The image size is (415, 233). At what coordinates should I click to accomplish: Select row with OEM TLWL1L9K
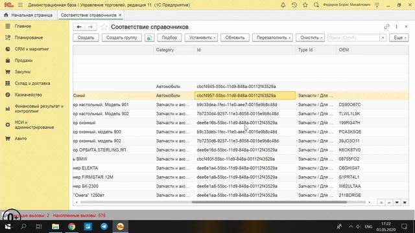click(x=241, y=114)
